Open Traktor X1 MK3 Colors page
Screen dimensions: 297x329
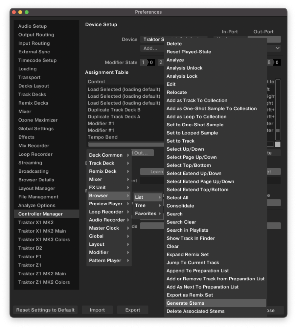point(47,240)
